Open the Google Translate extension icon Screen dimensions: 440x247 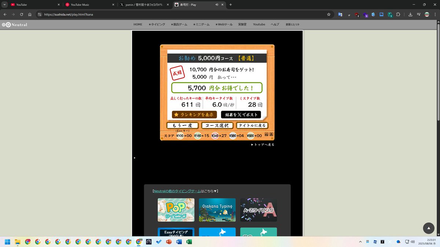[340, 14]
